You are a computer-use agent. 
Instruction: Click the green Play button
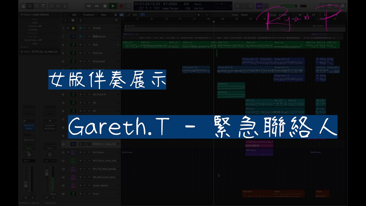pyautogui.click(x=113, y=6)
